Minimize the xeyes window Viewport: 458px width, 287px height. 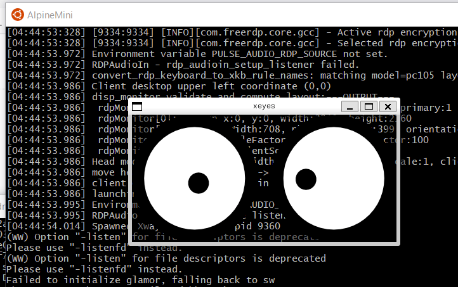[350, 106]
